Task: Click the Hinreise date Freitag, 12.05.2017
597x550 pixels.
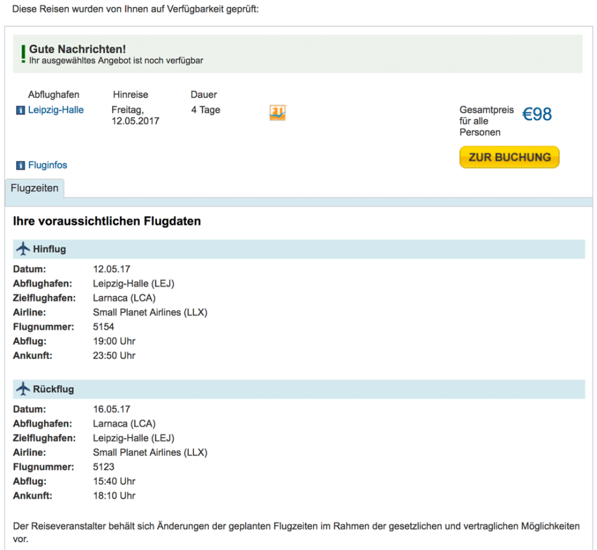Action: click(135, 116)
